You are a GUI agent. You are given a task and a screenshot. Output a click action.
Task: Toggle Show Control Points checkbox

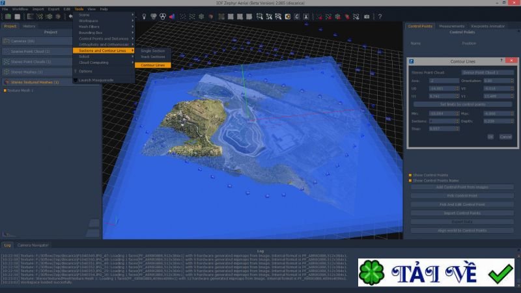coord(410,175)
